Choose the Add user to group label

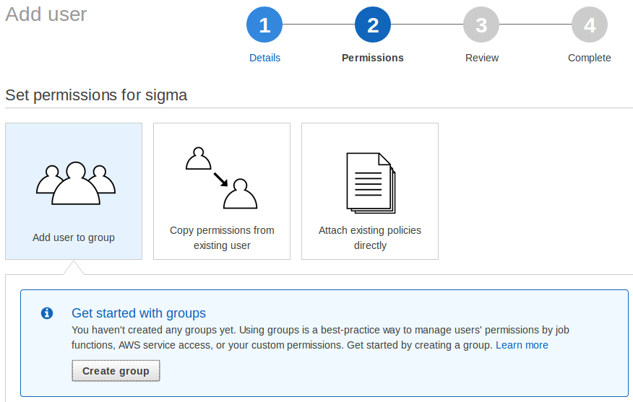tap(74, 237)
